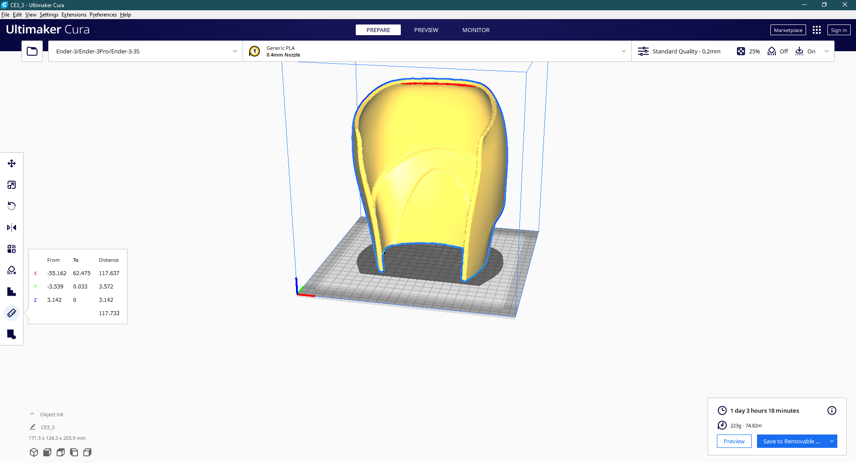Click the support Off icon
Screen dimensions: 856x463
tap(772, 51)
